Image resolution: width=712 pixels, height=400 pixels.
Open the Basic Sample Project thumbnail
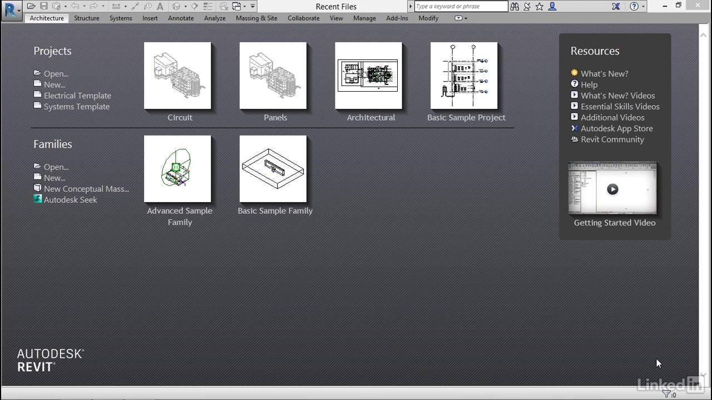(x=464, y=76)
